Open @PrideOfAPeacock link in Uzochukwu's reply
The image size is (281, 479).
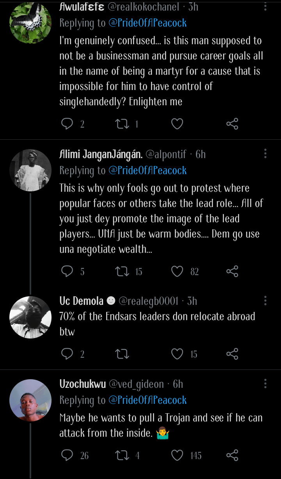[x=147, y=400]
